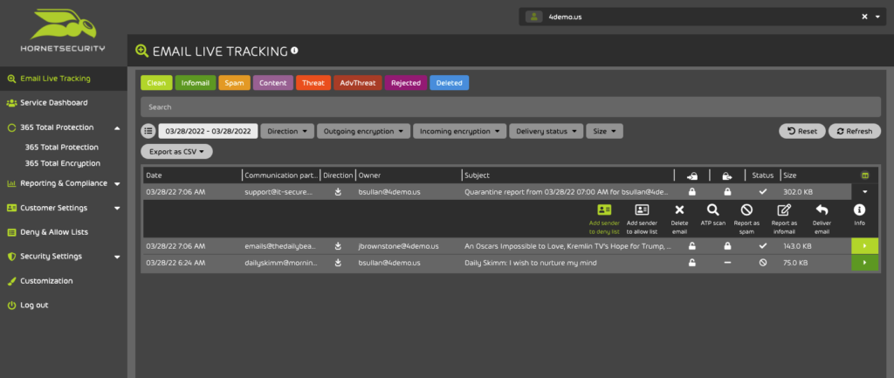Toggle the Clean filter tag
Viewport: 894px width, 378px height.
point(156,83)
